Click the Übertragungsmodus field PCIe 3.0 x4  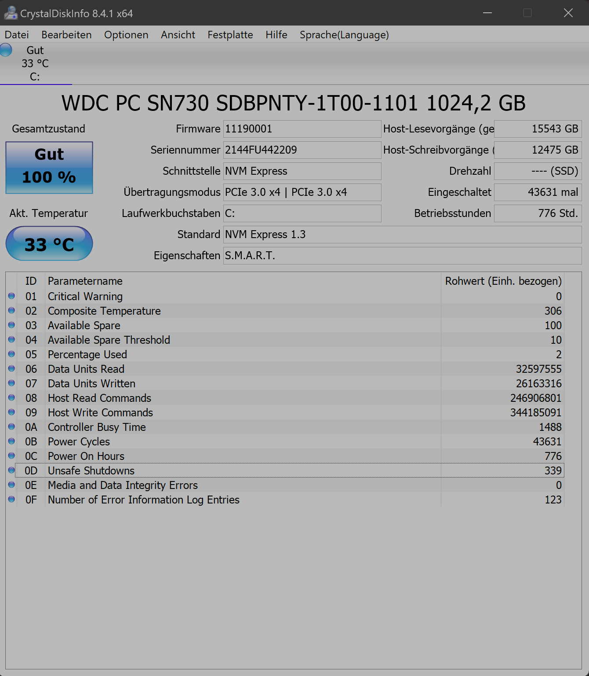coord(302,192)
